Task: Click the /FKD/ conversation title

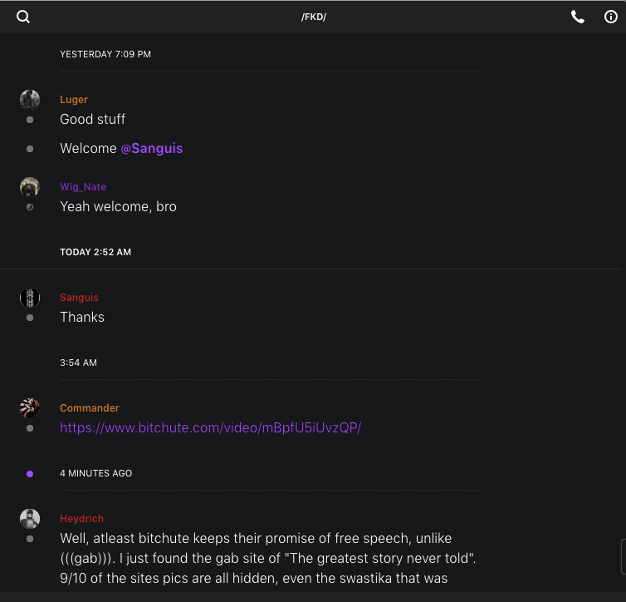Action: (314, 17)
